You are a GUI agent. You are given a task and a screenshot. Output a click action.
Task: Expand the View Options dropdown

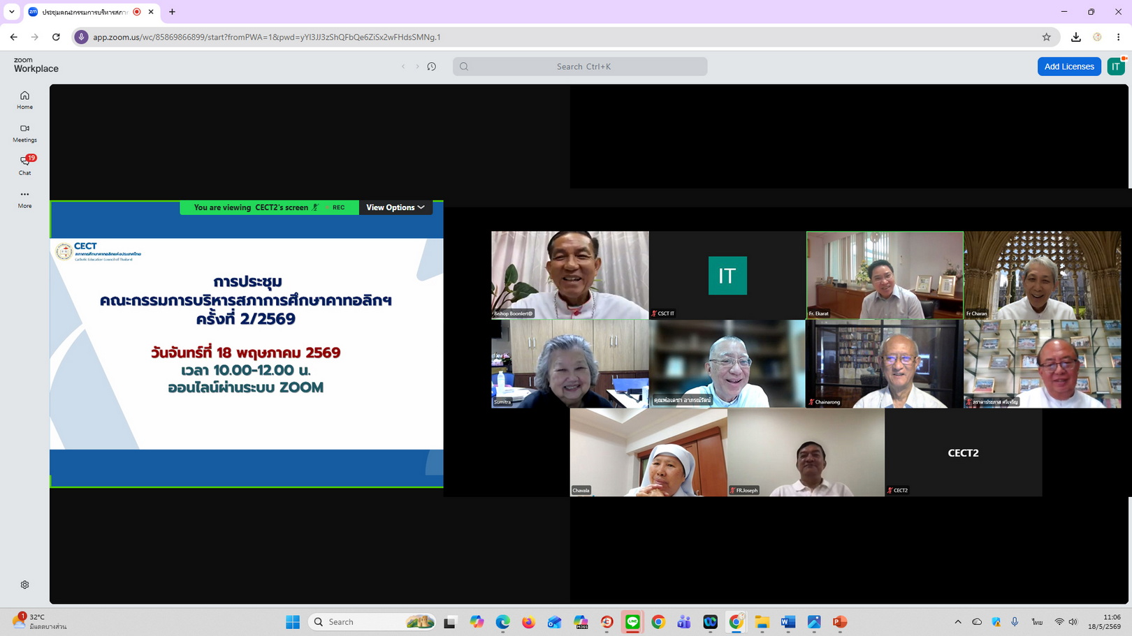coord(396,207)
